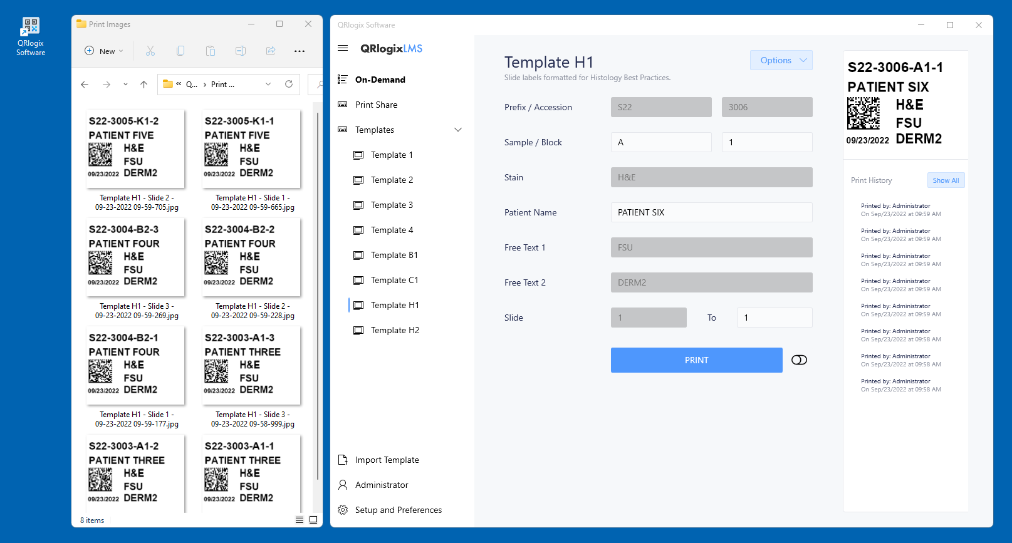The height and width of the screenshot is (543, 1012).
Task: Click file name ending 09-59-705.jpg
Action: click(137, 202)
